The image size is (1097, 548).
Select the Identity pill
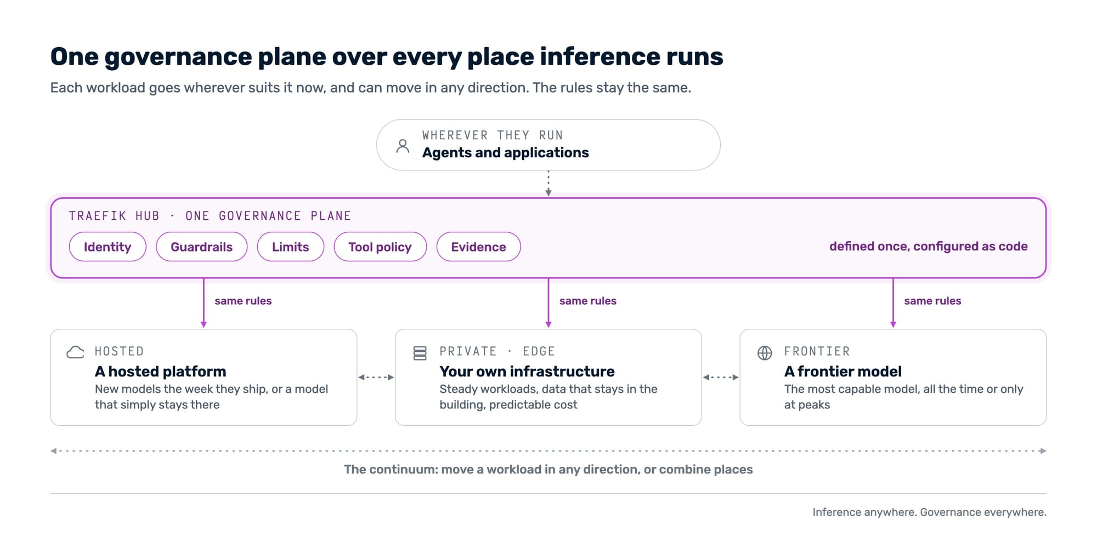point(108,247)
